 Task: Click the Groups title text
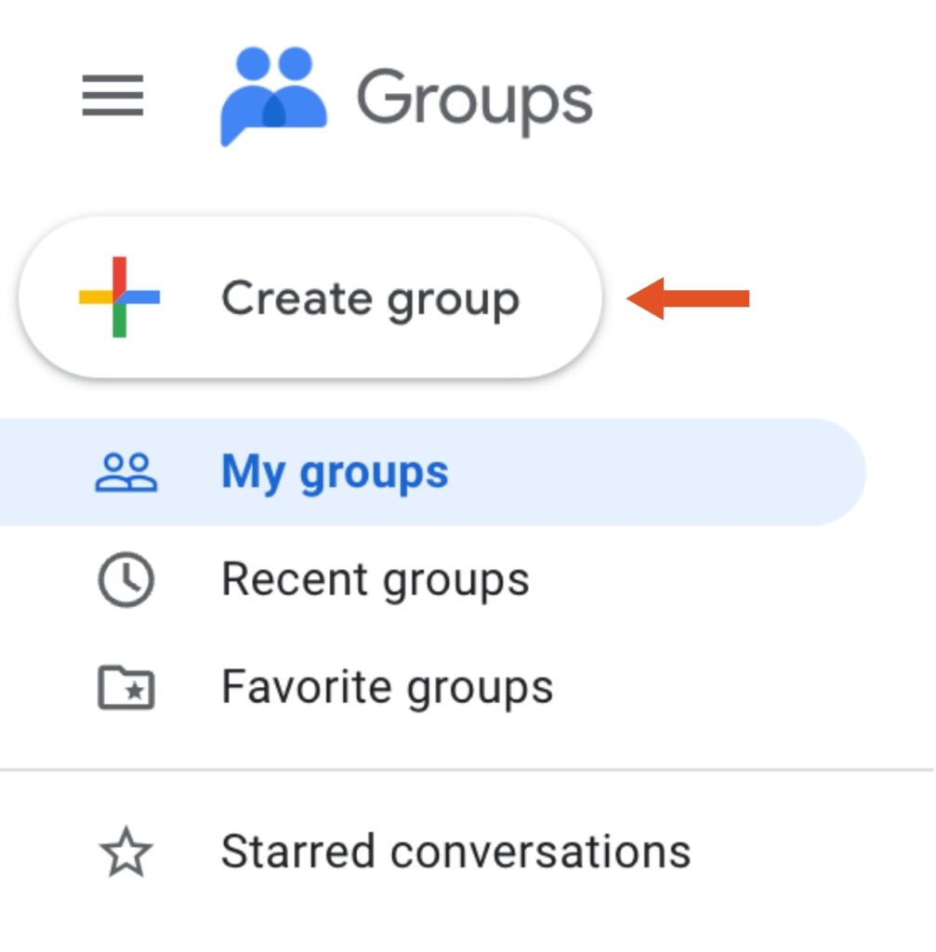click(x=475, y=100)
